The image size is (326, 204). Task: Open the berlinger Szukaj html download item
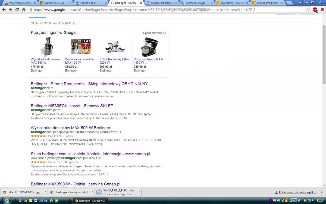[69, 192]
